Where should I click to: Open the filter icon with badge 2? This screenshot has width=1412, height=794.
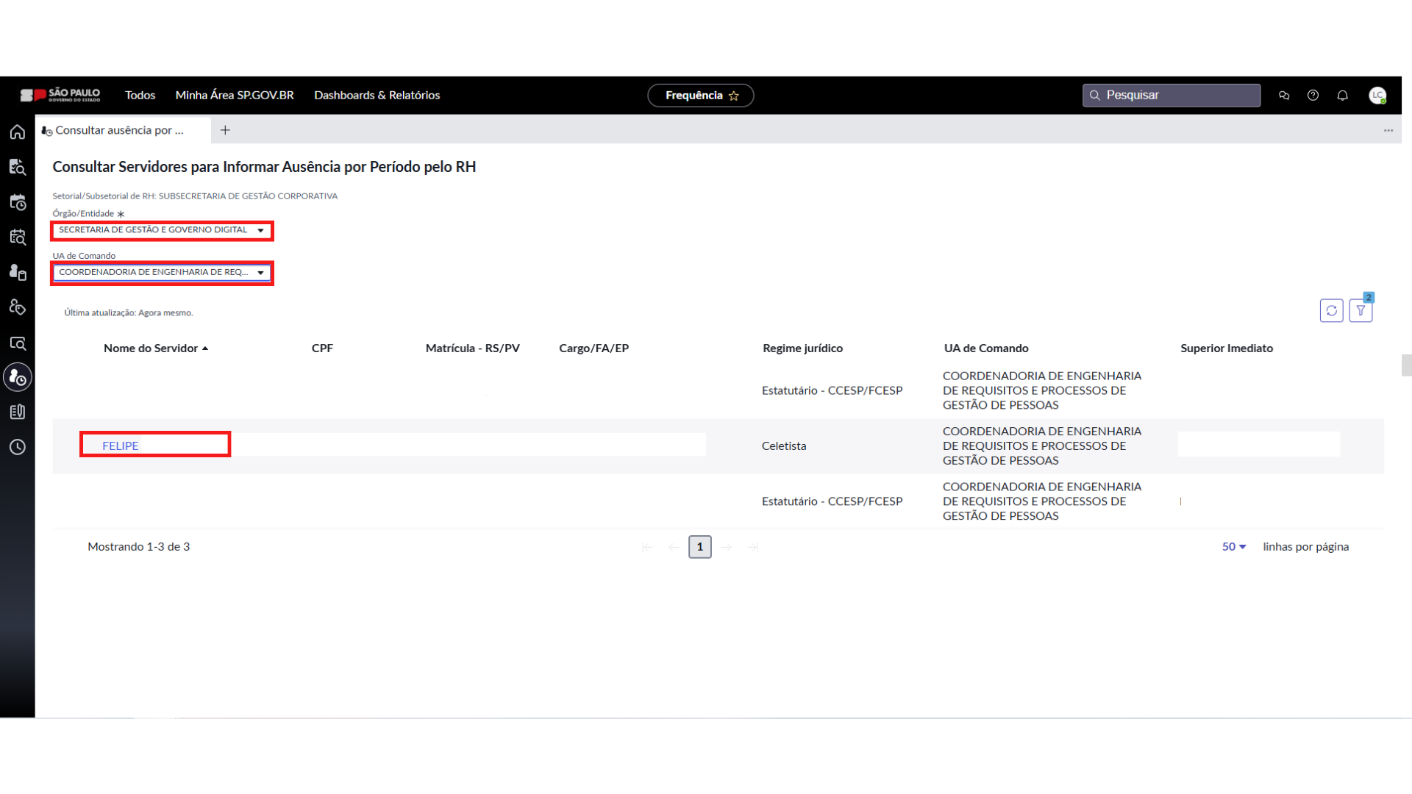pos(1361,311)
